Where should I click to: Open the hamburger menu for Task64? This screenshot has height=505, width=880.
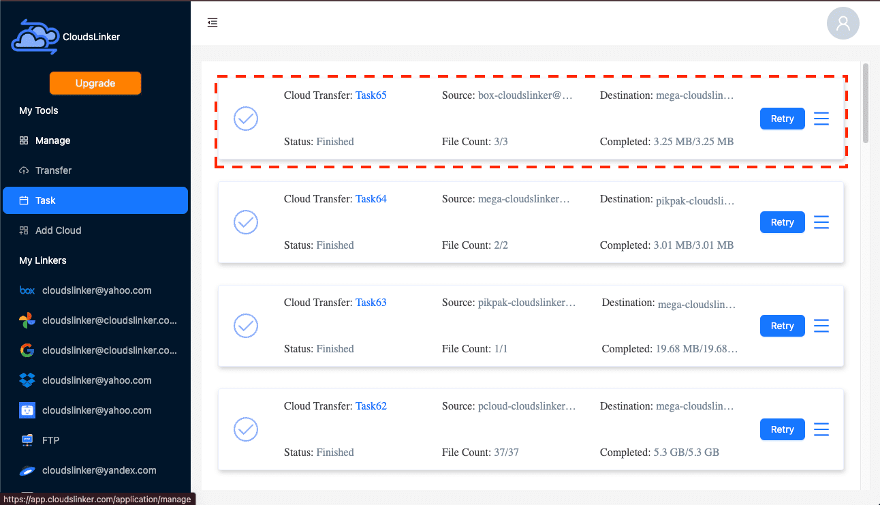pos(821,222)
